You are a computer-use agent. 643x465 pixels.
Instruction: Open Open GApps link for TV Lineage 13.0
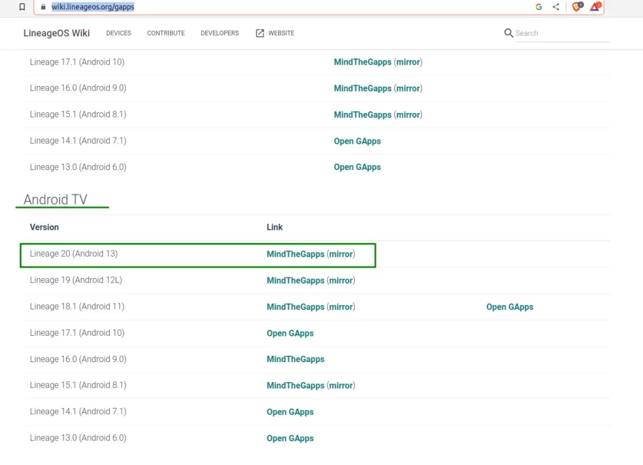[x=290, y=438]
